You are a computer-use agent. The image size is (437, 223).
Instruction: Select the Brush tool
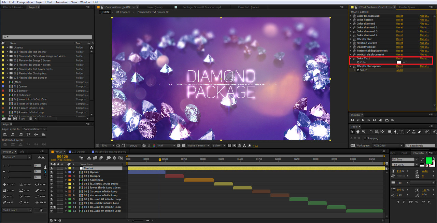pos(408,131)
